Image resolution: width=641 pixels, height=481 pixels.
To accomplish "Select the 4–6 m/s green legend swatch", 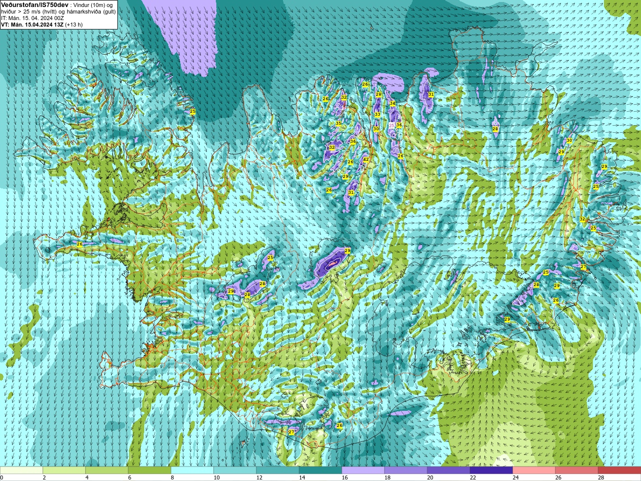I will coord(107,470).
